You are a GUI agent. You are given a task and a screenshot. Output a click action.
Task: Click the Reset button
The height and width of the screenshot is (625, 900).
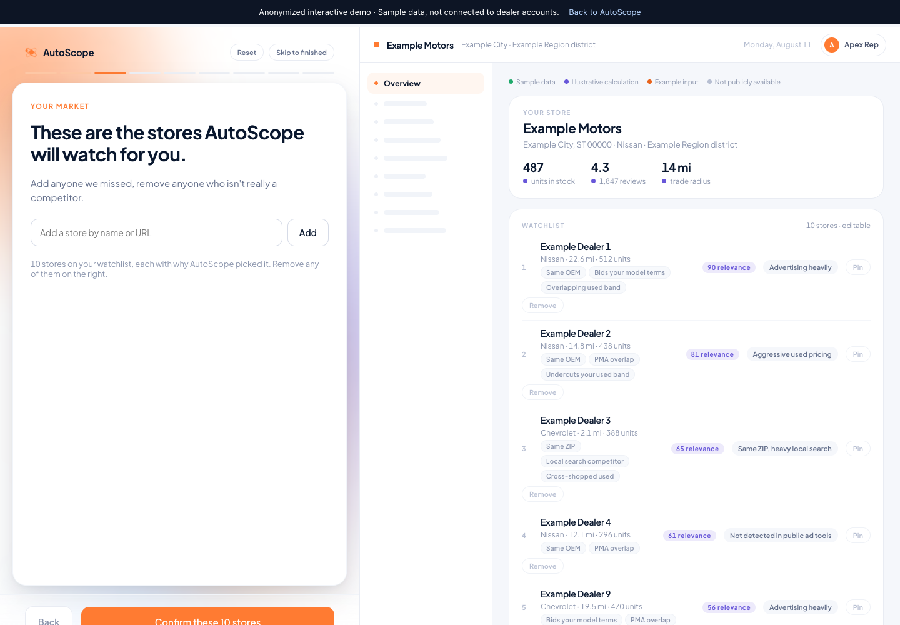247,52
